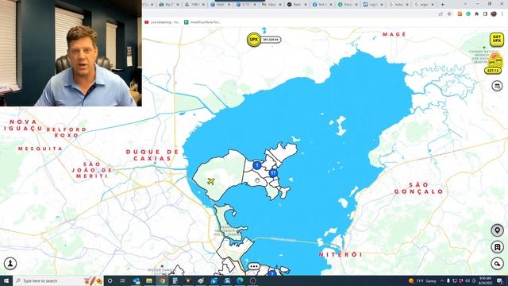This screenshot has width=508, height=286.
Task: Click the yellow airplane airport marker
Action: 211,181
